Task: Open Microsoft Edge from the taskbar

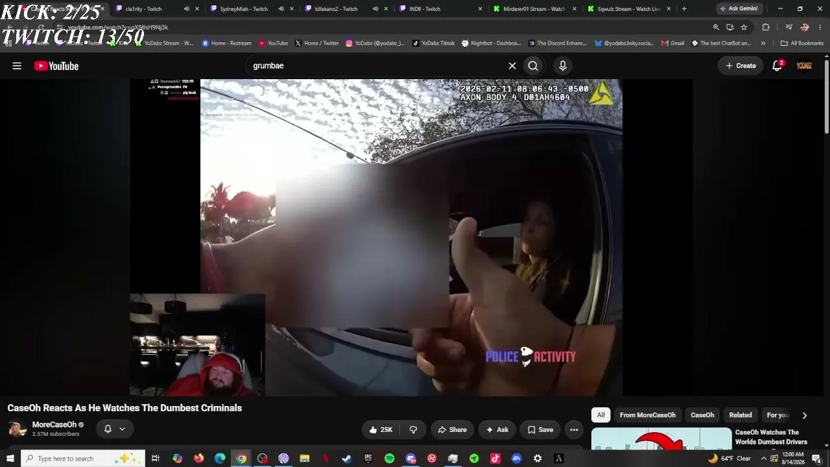Action: (x=220, y=459)
